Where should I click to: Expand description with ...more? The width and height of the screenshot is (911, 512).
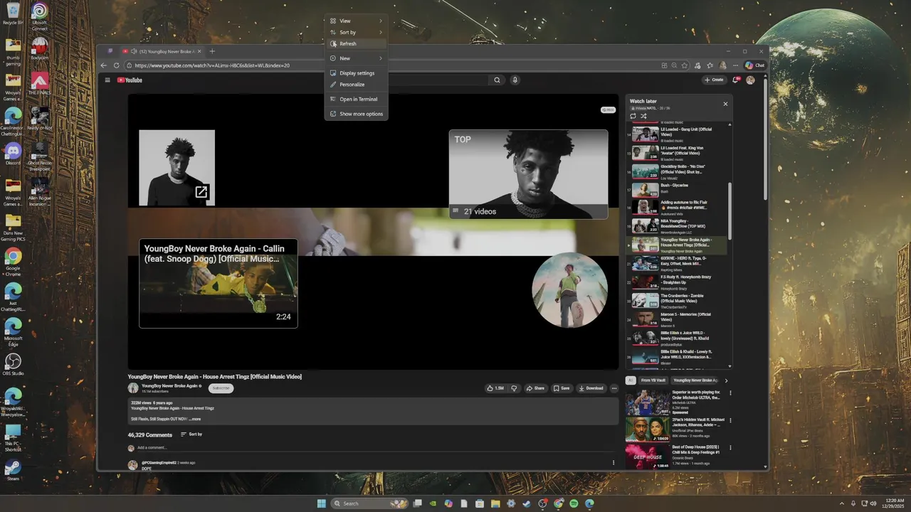click(194, 420)
